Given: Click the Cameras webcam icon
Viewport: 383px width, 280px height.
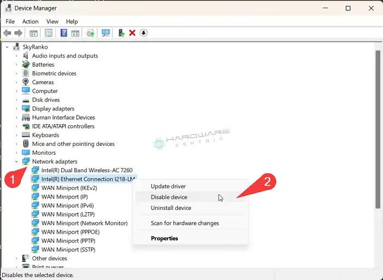Looking at the screenshot, I should (26, 82).
